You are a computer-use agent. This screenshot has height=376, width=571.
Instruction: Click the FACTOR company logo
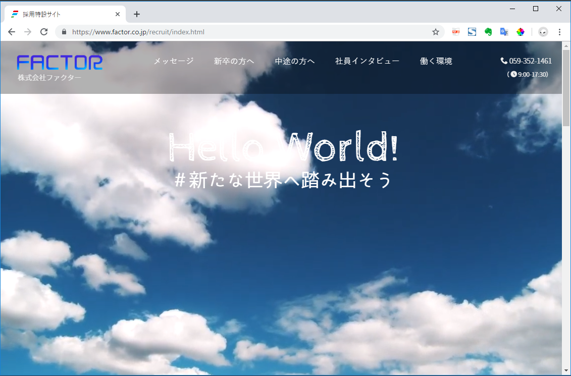[x=60, y=63]
